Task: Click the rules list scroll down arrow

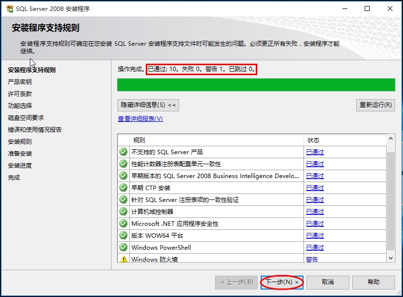Action: pos(391,258)
